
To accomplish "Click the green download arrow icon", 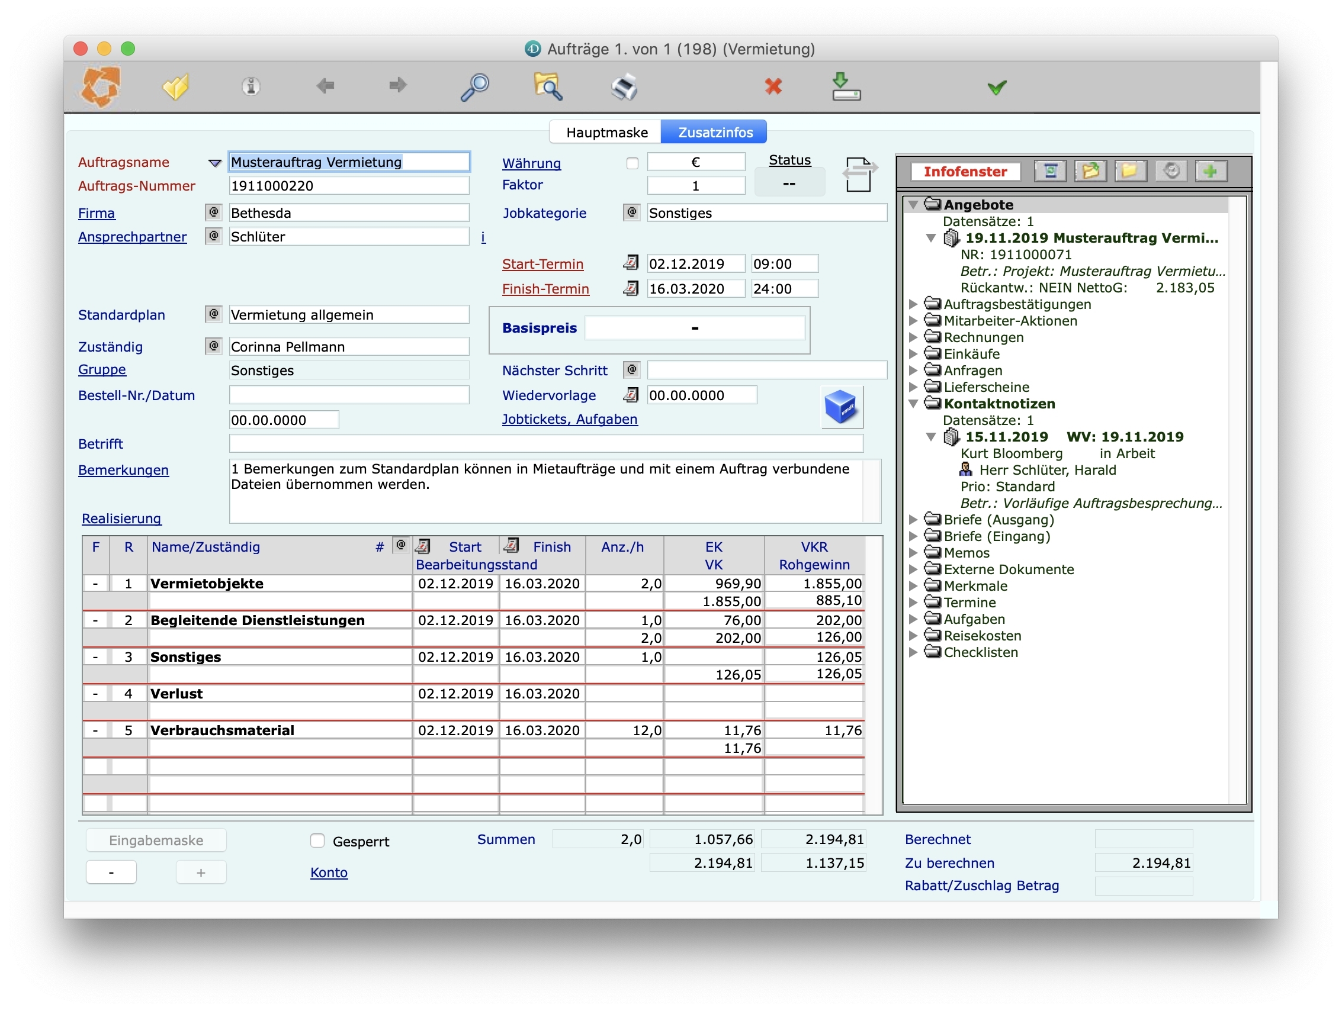I will click(845, 87).
